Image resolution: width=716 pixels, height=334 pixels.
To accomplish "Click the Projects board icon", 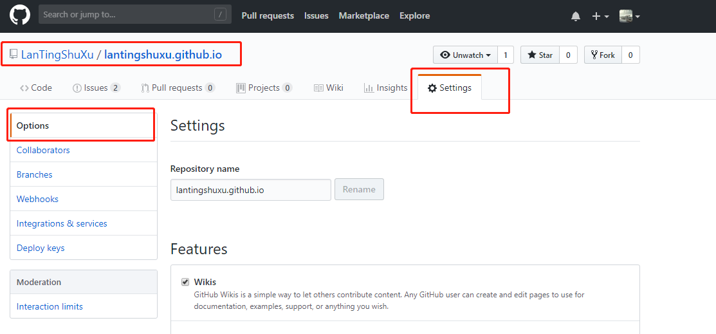I will [x=241, y=88].
